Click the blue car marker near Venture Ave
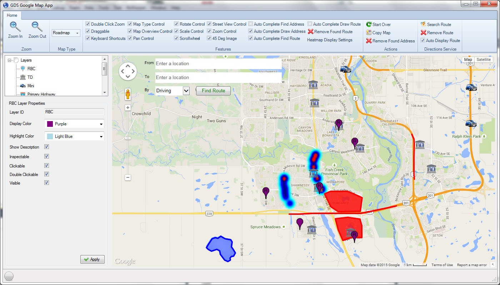Screen dimensions: 500x285 coord(471,87)
